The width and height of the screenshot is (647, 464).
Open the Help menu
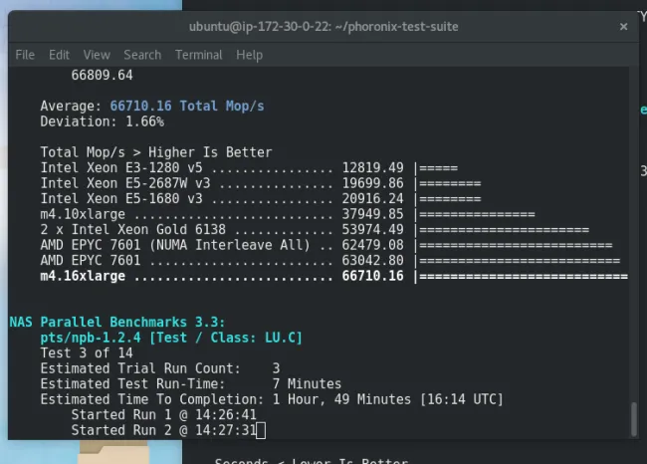pyautogui.click(x=249, y=55)
